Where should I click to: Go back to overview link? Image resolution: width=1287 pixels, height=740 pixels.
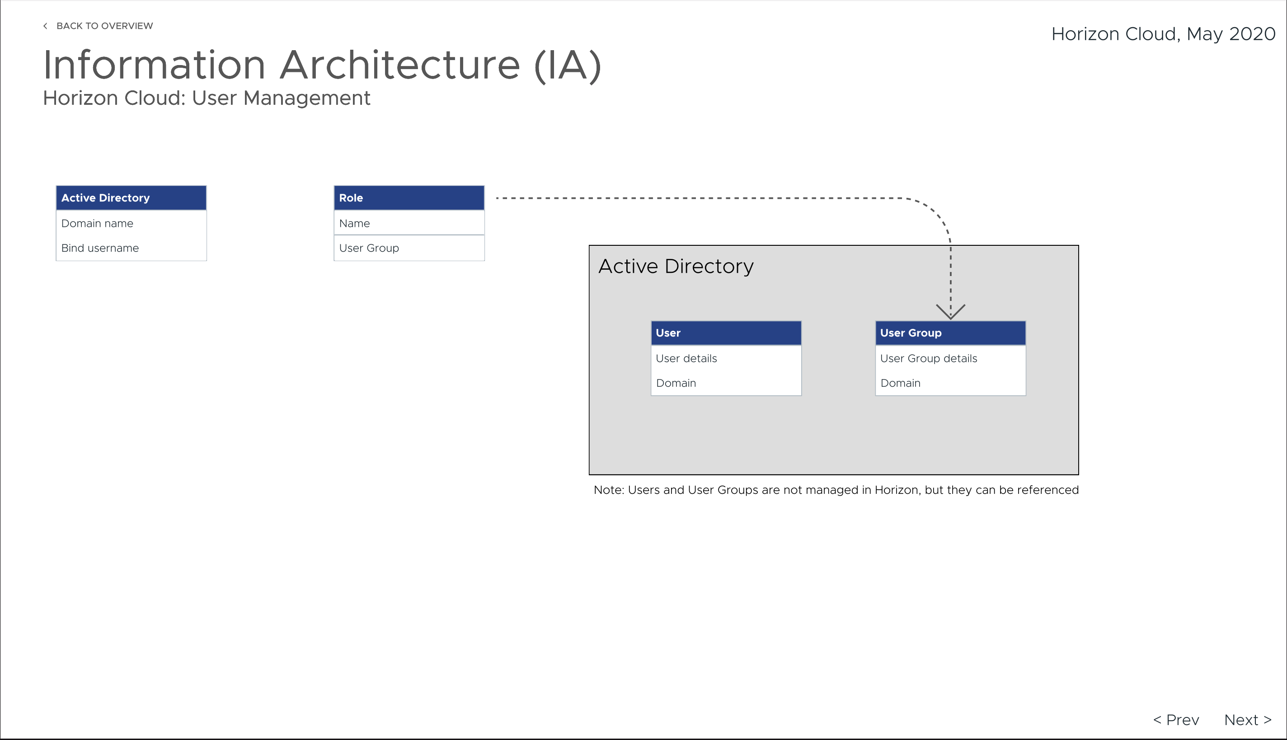[104, 26]
